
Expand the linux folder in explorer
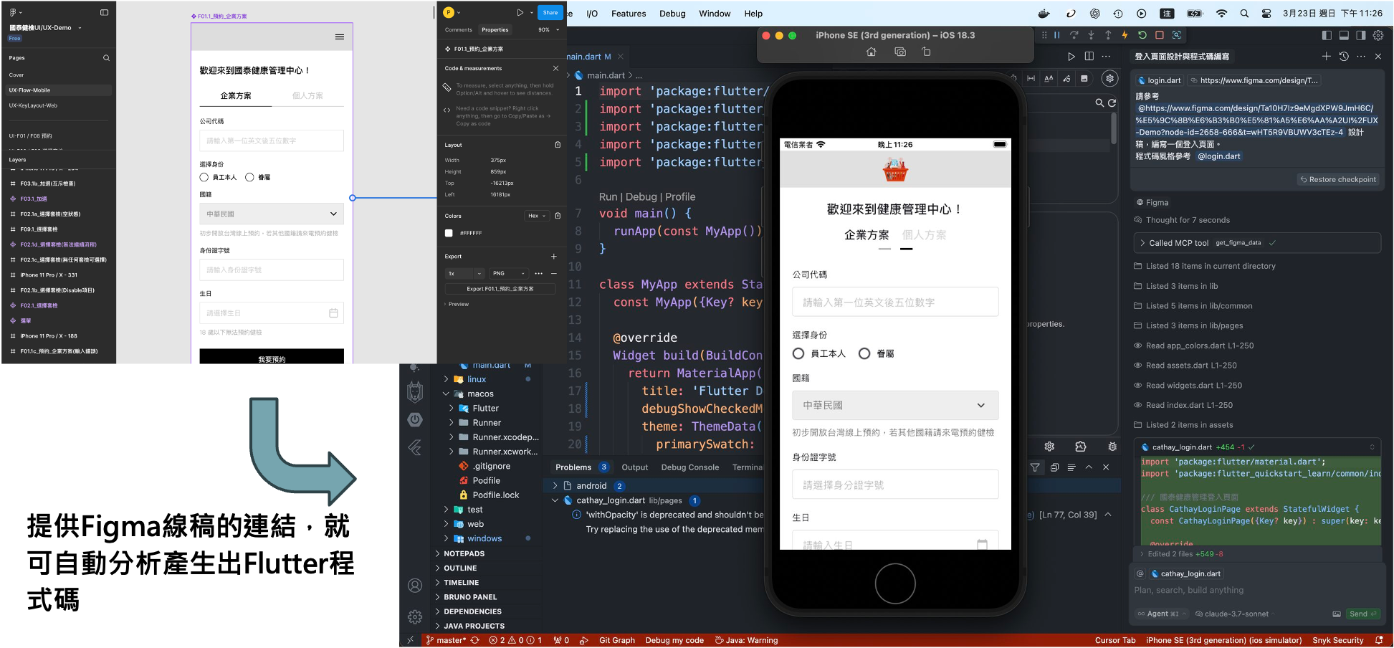477,379
